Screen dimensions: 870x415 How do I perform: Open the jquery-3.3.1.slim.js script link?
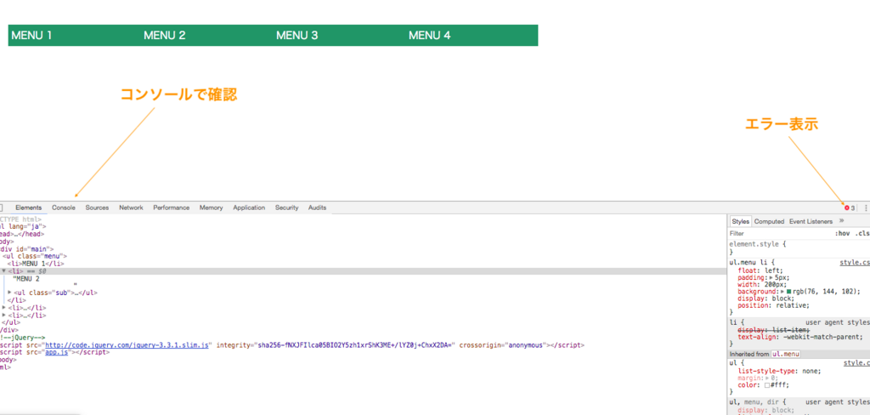(127, 345)
